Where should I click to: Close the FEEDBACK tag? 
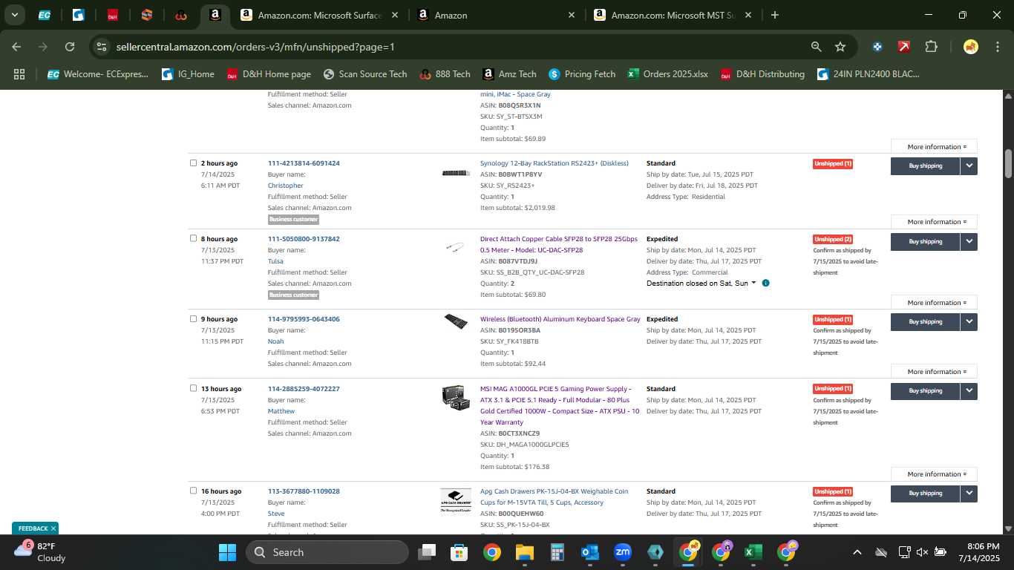point(53,528)
